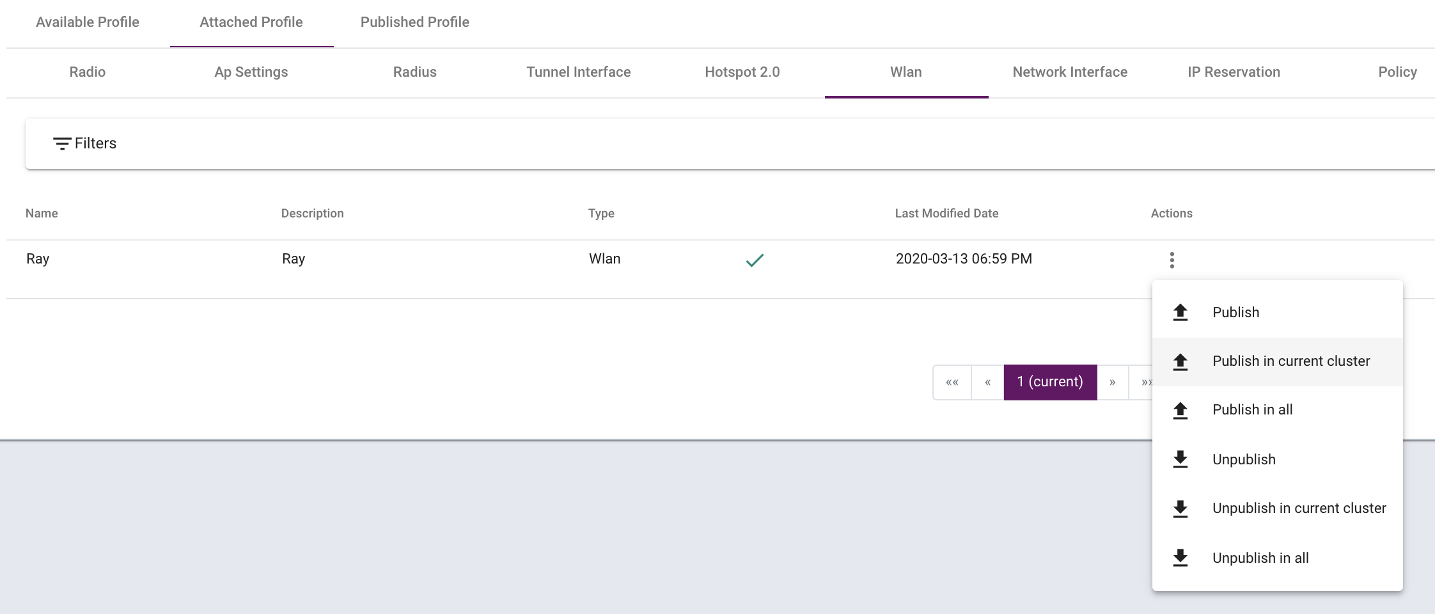
Task: Expand the Filters panel
Action: tap(95, 143)
